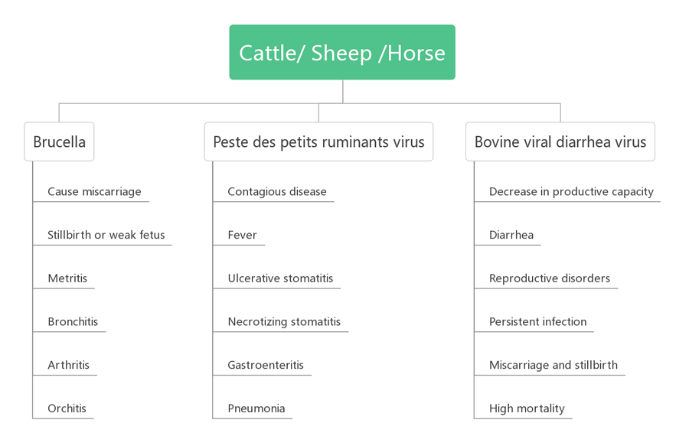Select the Reproductive disorders item
This screenshot has width=689, height=446.
tap(550, 278)
